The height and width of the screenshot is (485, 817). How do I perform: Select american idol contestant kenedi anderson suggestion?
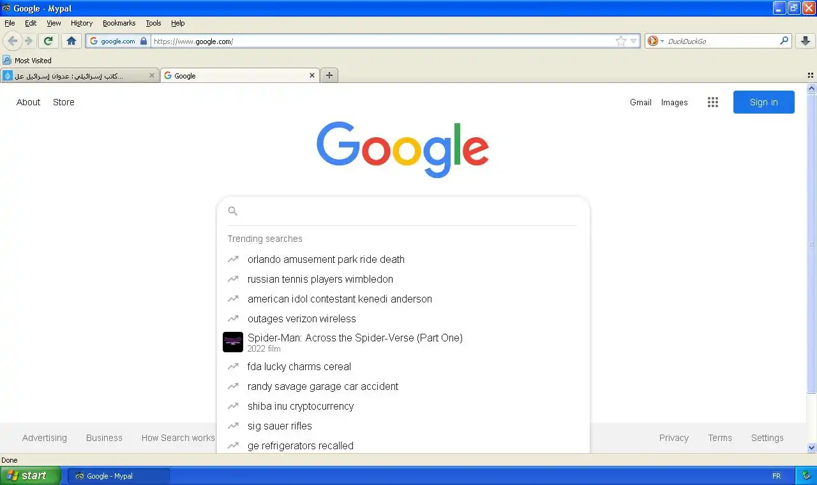[x=403, y=299]
